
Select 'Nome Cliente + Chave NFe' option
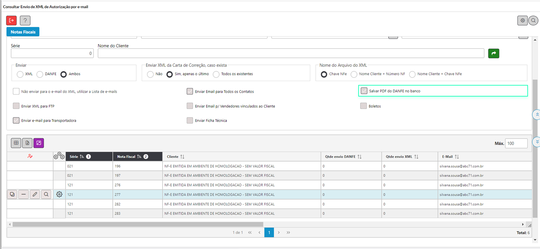(413, 74)
